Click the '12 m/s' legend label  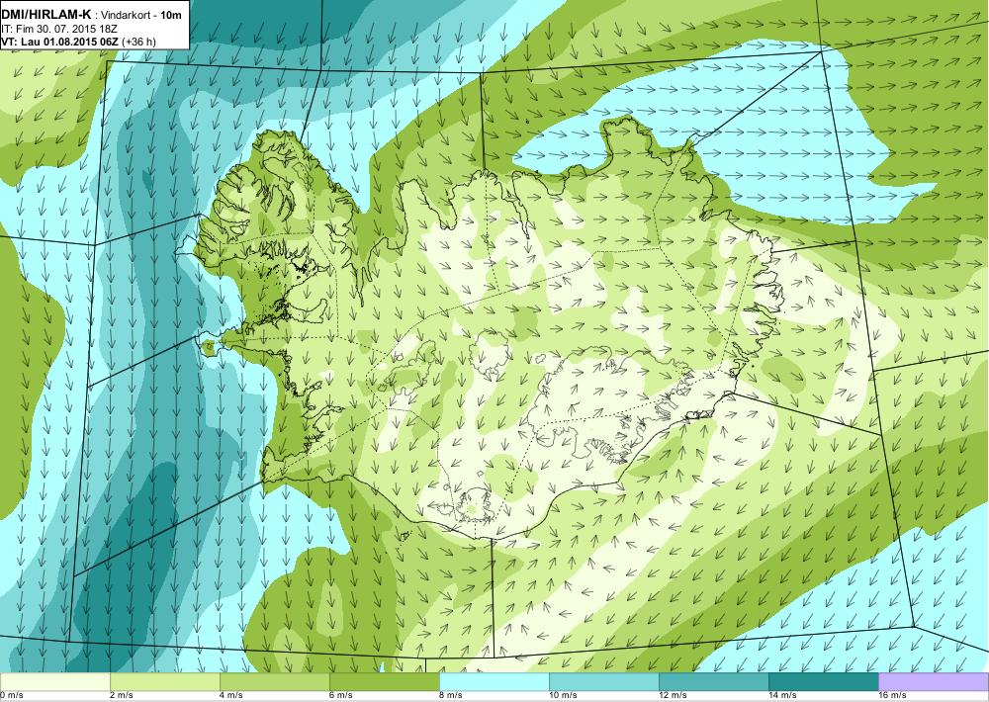(673, 696)
